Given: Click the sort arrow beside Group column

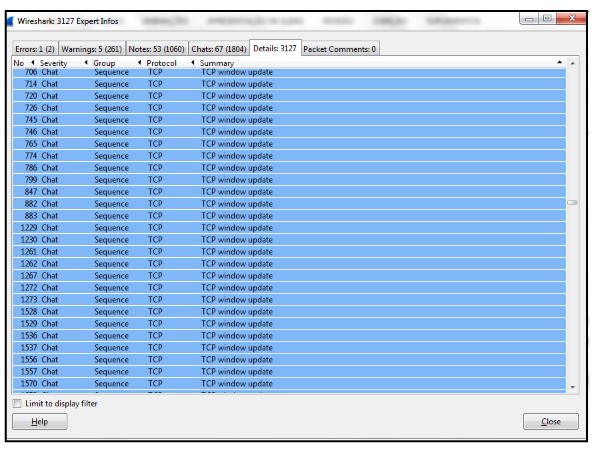Looking at the screenshot, I should click(86, 63).
